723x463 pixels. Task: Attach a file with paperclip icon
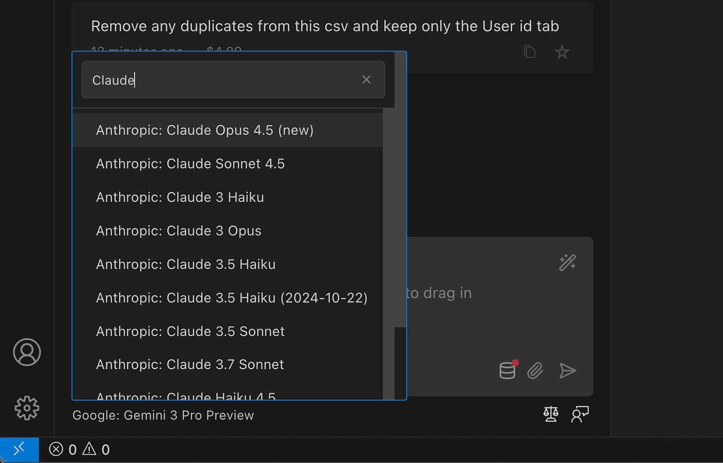pos(535,371)
